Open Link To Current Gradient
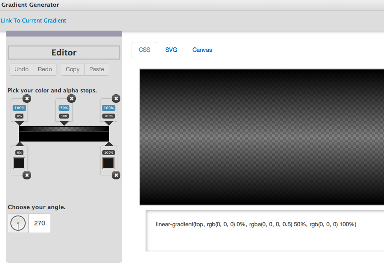The width and height of the screenshot is (384, 270). pyautogui.click(x=33, y=20)
